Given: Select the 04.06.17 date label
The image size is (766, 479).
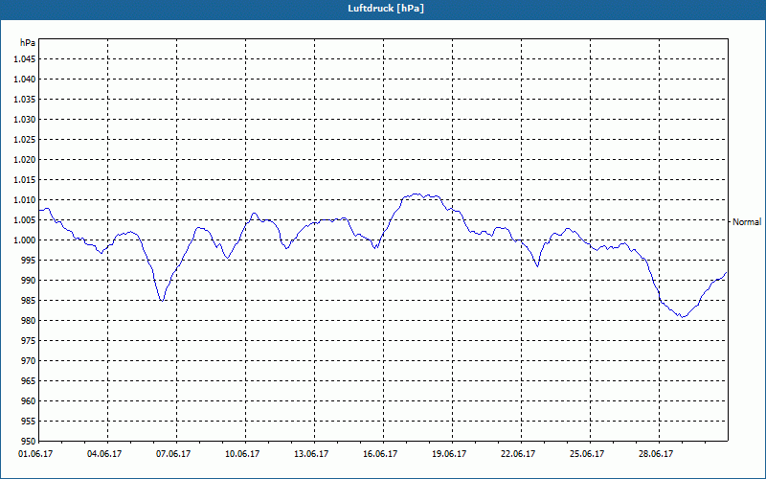Looking at the screenshot, I should pos(104,454).
